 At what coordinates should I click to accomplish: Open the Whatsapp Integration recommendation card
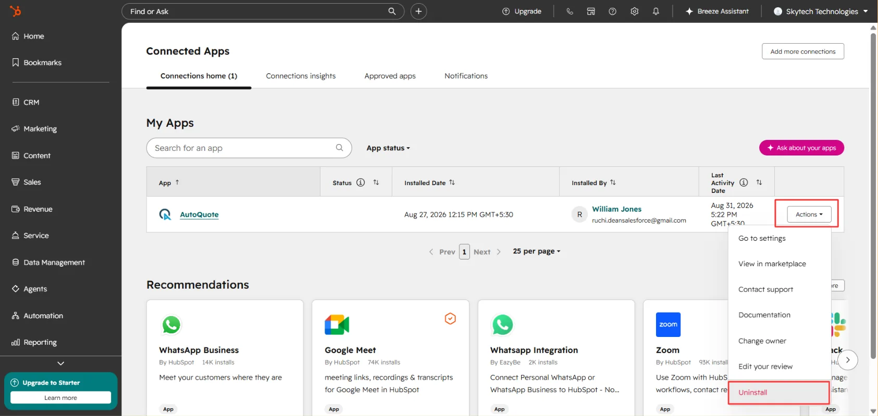coord(556,358)
